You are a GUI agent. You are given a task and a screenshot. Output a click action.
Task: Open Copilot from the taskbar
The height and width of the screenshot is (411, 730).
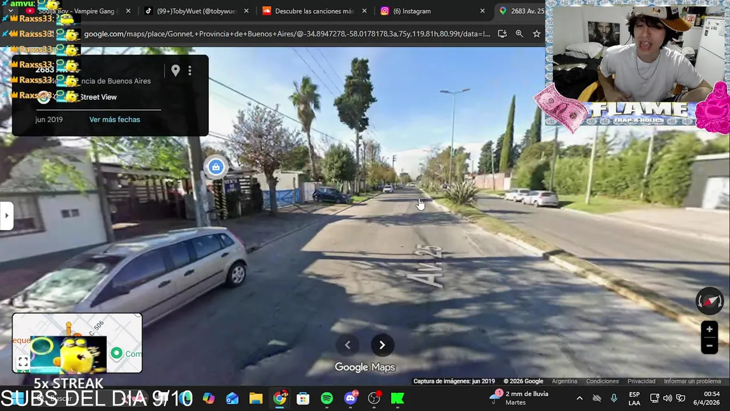pos(209,398)
